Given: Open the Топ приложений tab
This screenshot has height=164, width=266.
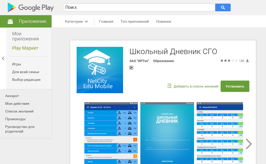Looking at the screenshot, I should click(x=135, y=22).
